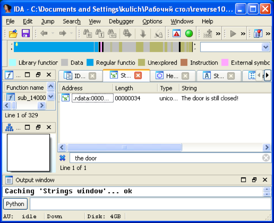Clear the filter with the blue X icon
This screenshot has width=274, height=223.
63,158
